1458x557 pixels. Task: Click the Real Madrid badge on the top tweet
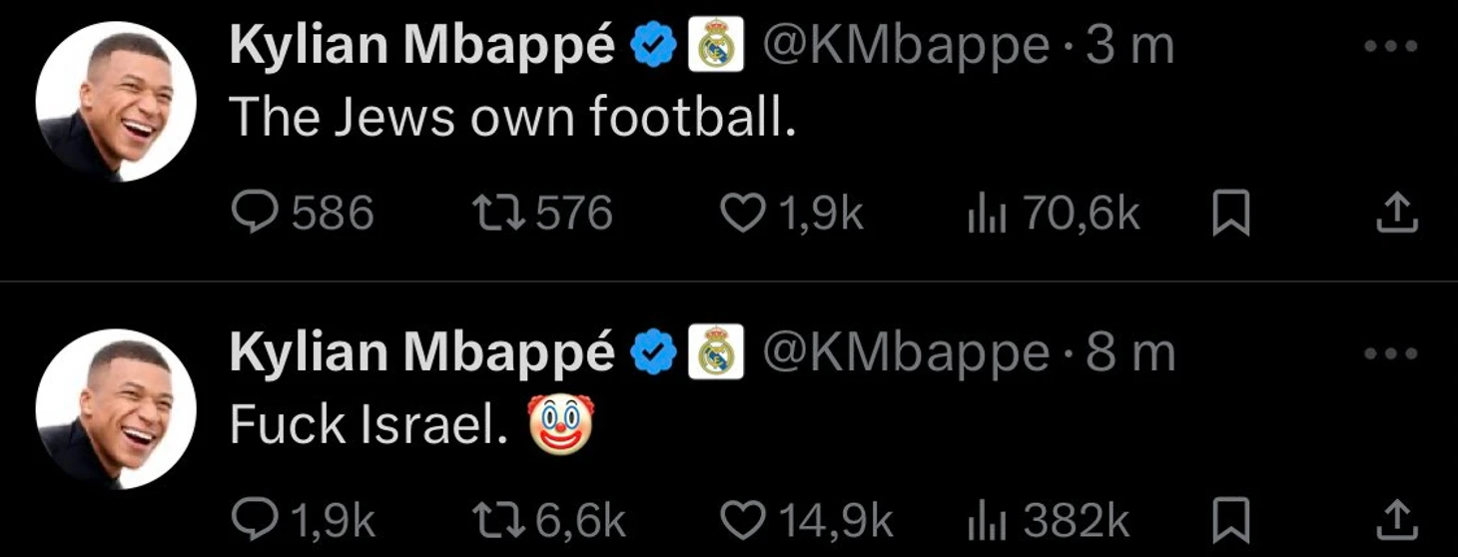716,46
